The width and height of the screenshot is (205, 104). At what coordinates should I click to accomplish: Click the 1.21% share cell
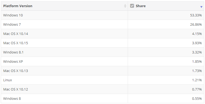[166, 80]
